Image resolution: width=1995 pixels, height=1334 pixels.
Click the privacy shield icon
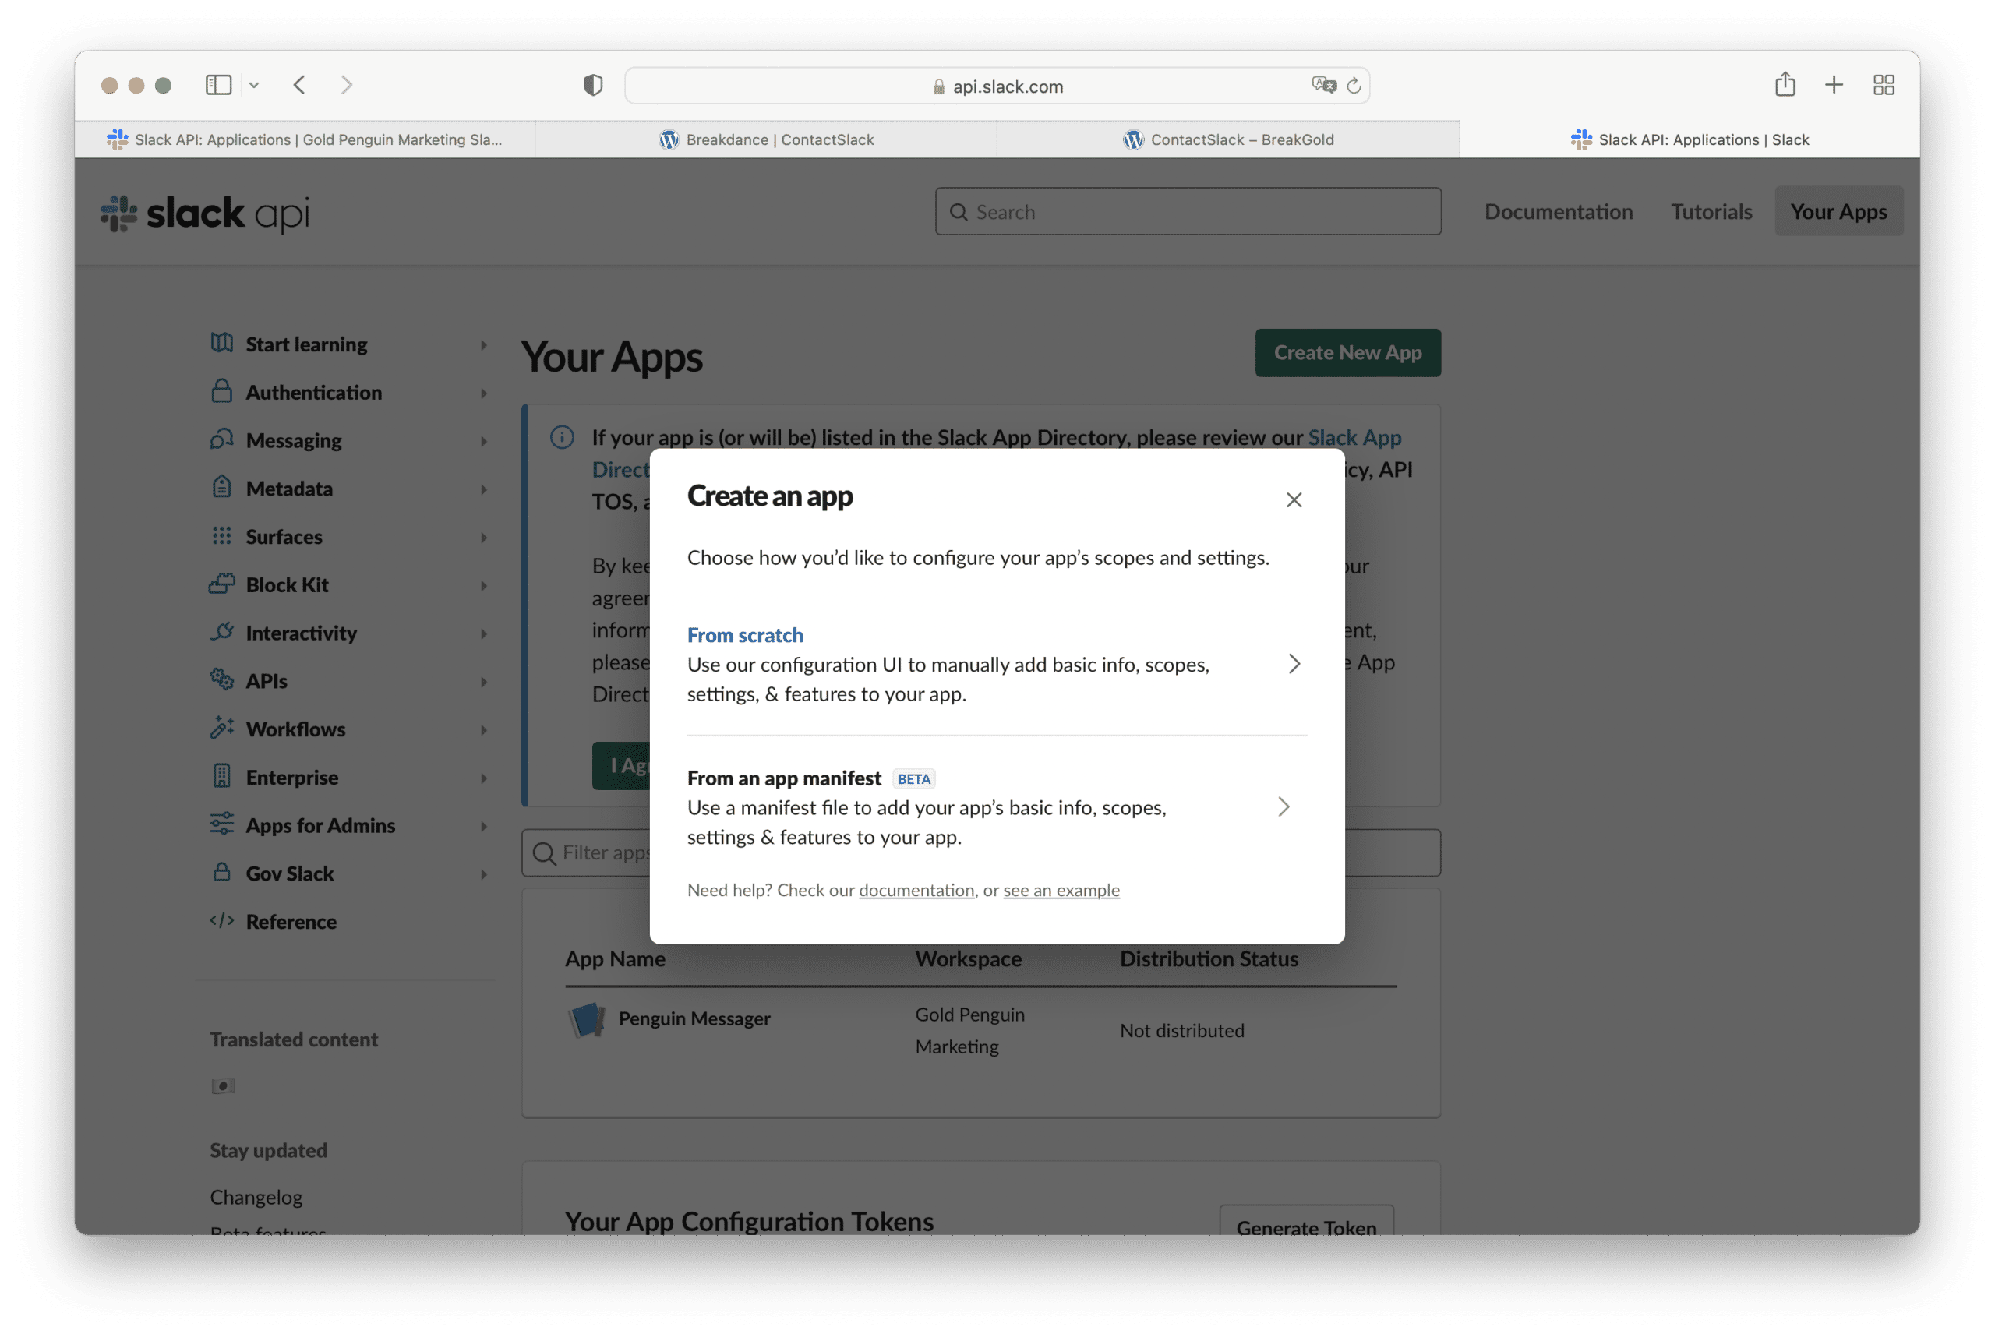click(593, 85)
